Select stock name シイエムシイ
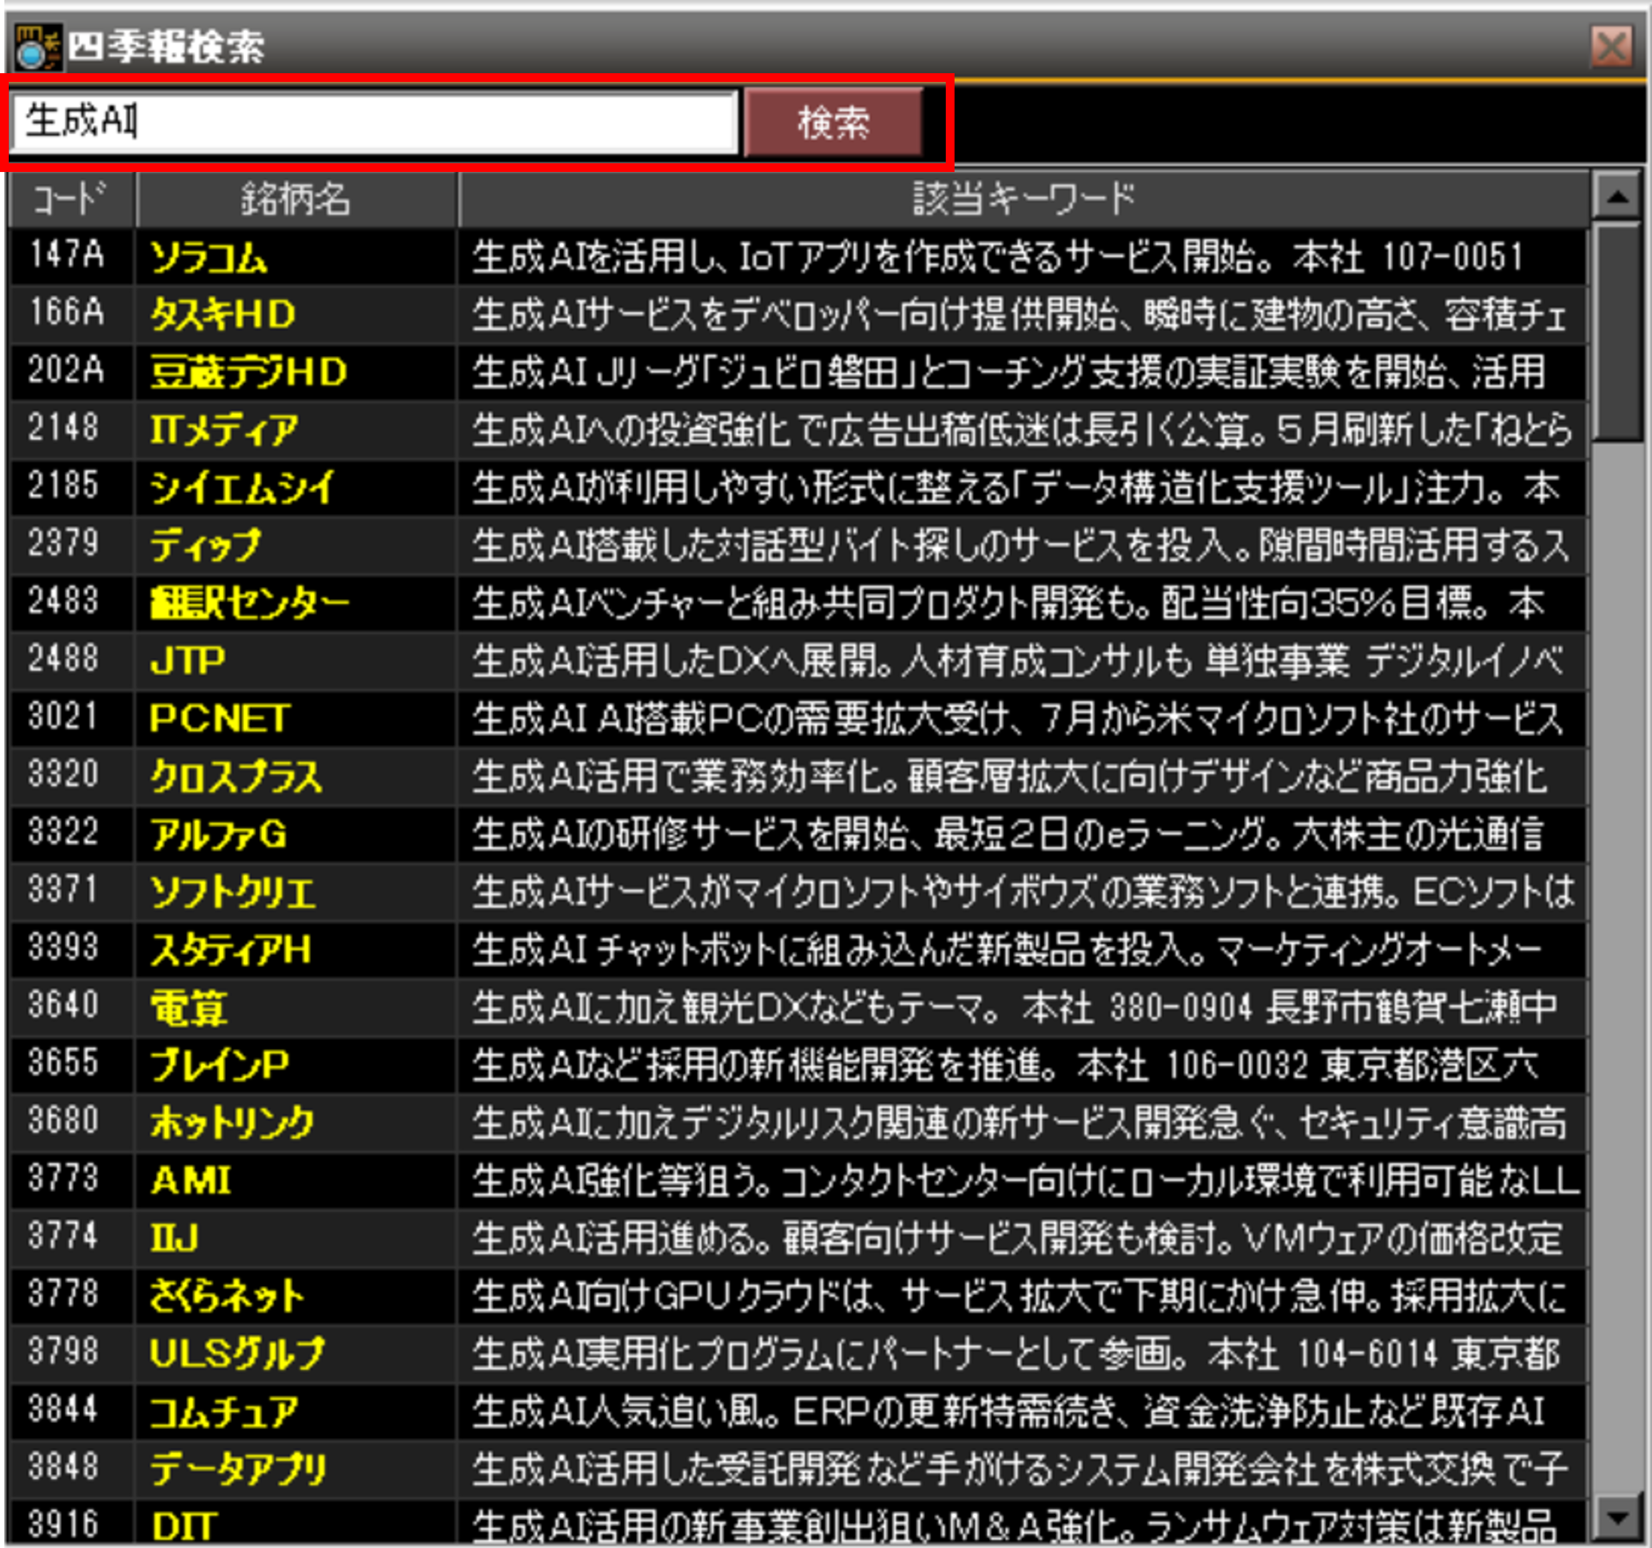Screen dimensions: 1652x1548 (x=242, y=488)
